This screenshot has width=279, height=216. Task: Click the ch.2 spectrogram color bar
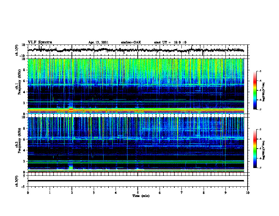pos(255,149)
